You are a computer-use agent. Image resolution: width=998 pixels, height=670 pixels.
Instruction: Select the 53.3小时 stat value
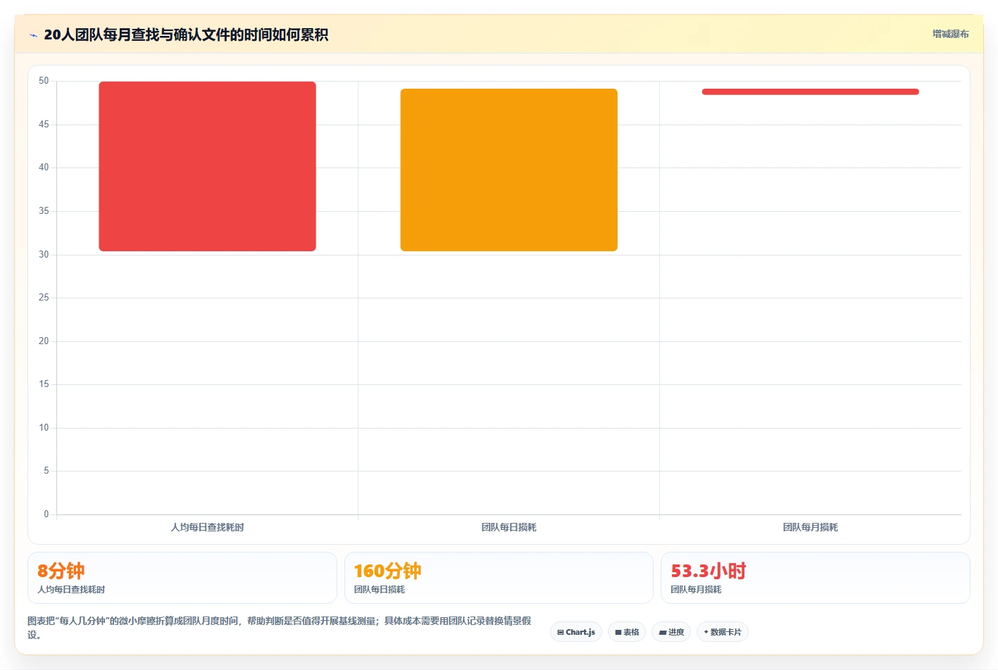(708, 571)
